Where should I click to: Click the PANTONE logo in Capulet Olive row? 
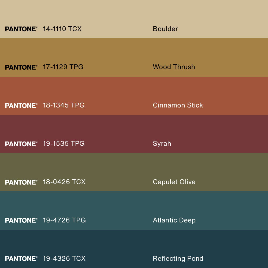(21, 182)
